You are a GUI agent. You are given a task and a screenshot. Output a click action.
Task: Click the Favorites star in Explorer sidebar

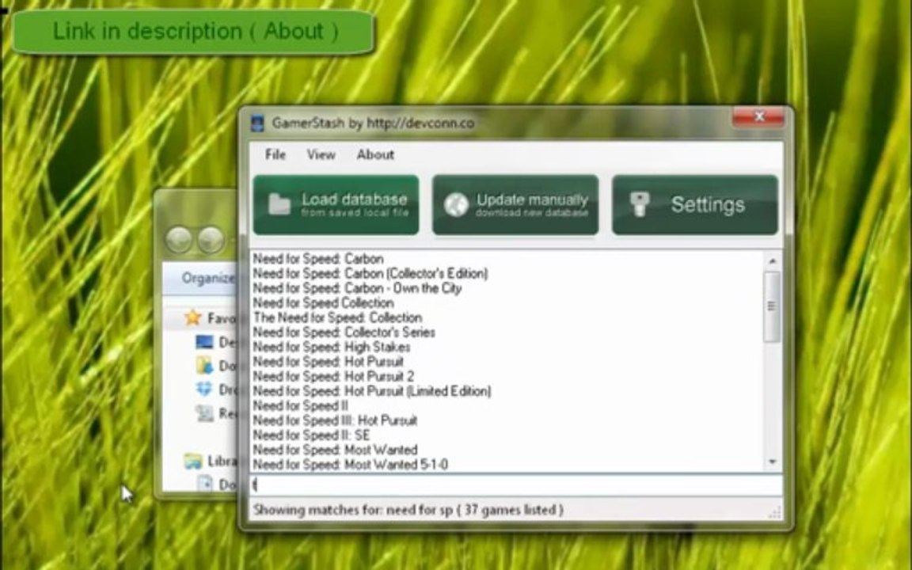(192, 317)
